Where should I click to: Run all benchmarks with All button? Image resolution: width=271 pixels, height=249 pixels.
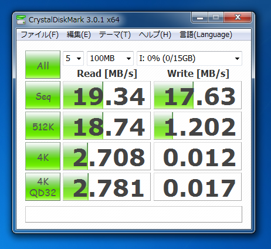(x=43, y=65)
